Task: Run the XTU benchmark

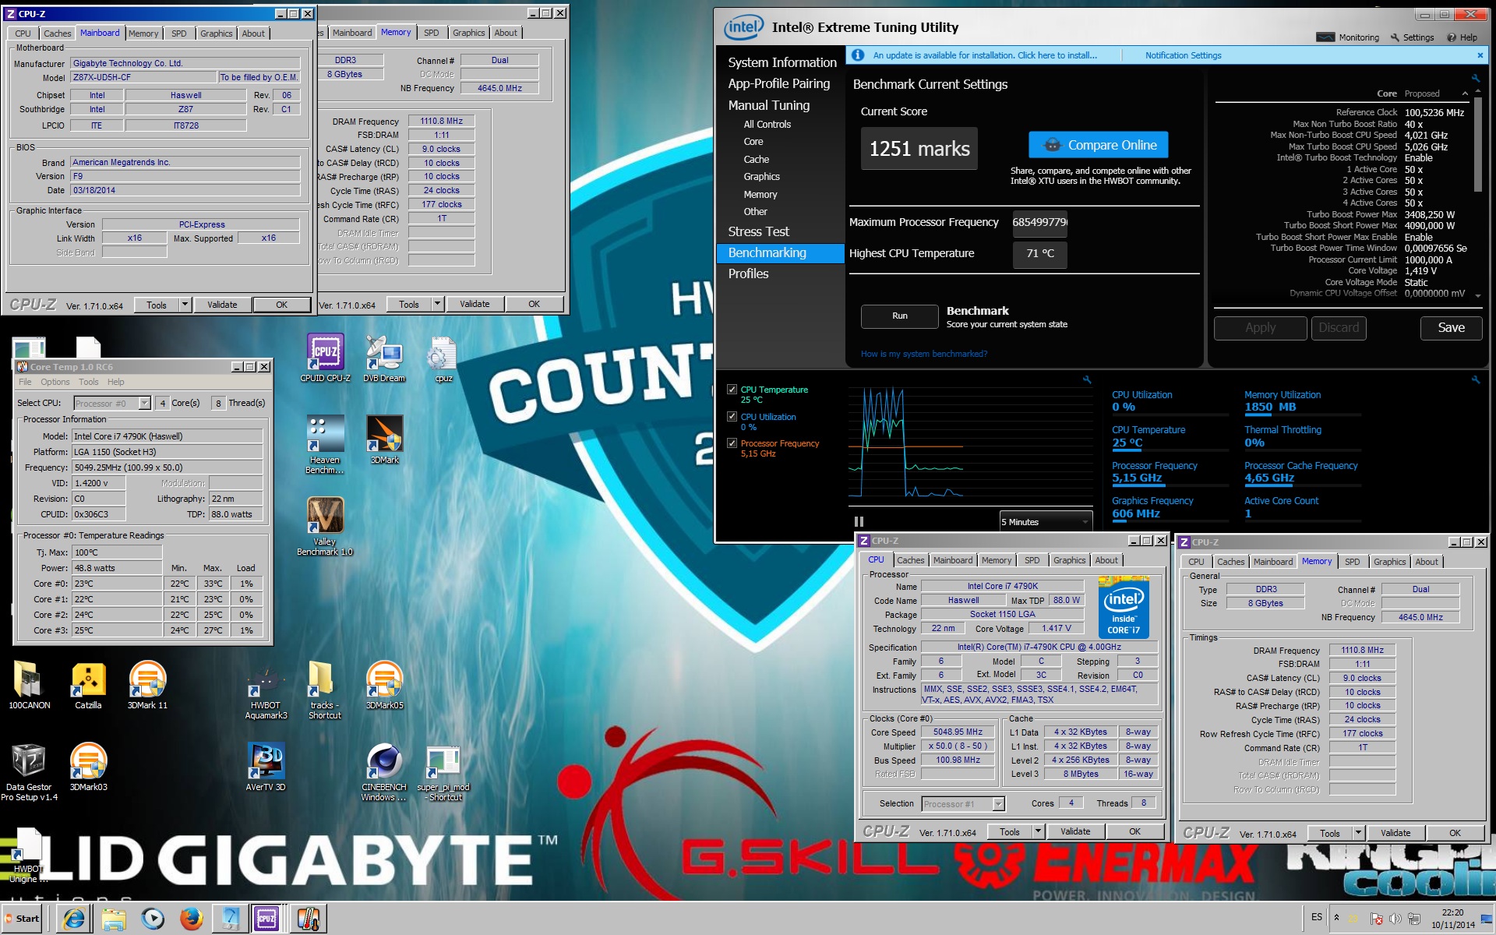Action: tap(899, 316)
